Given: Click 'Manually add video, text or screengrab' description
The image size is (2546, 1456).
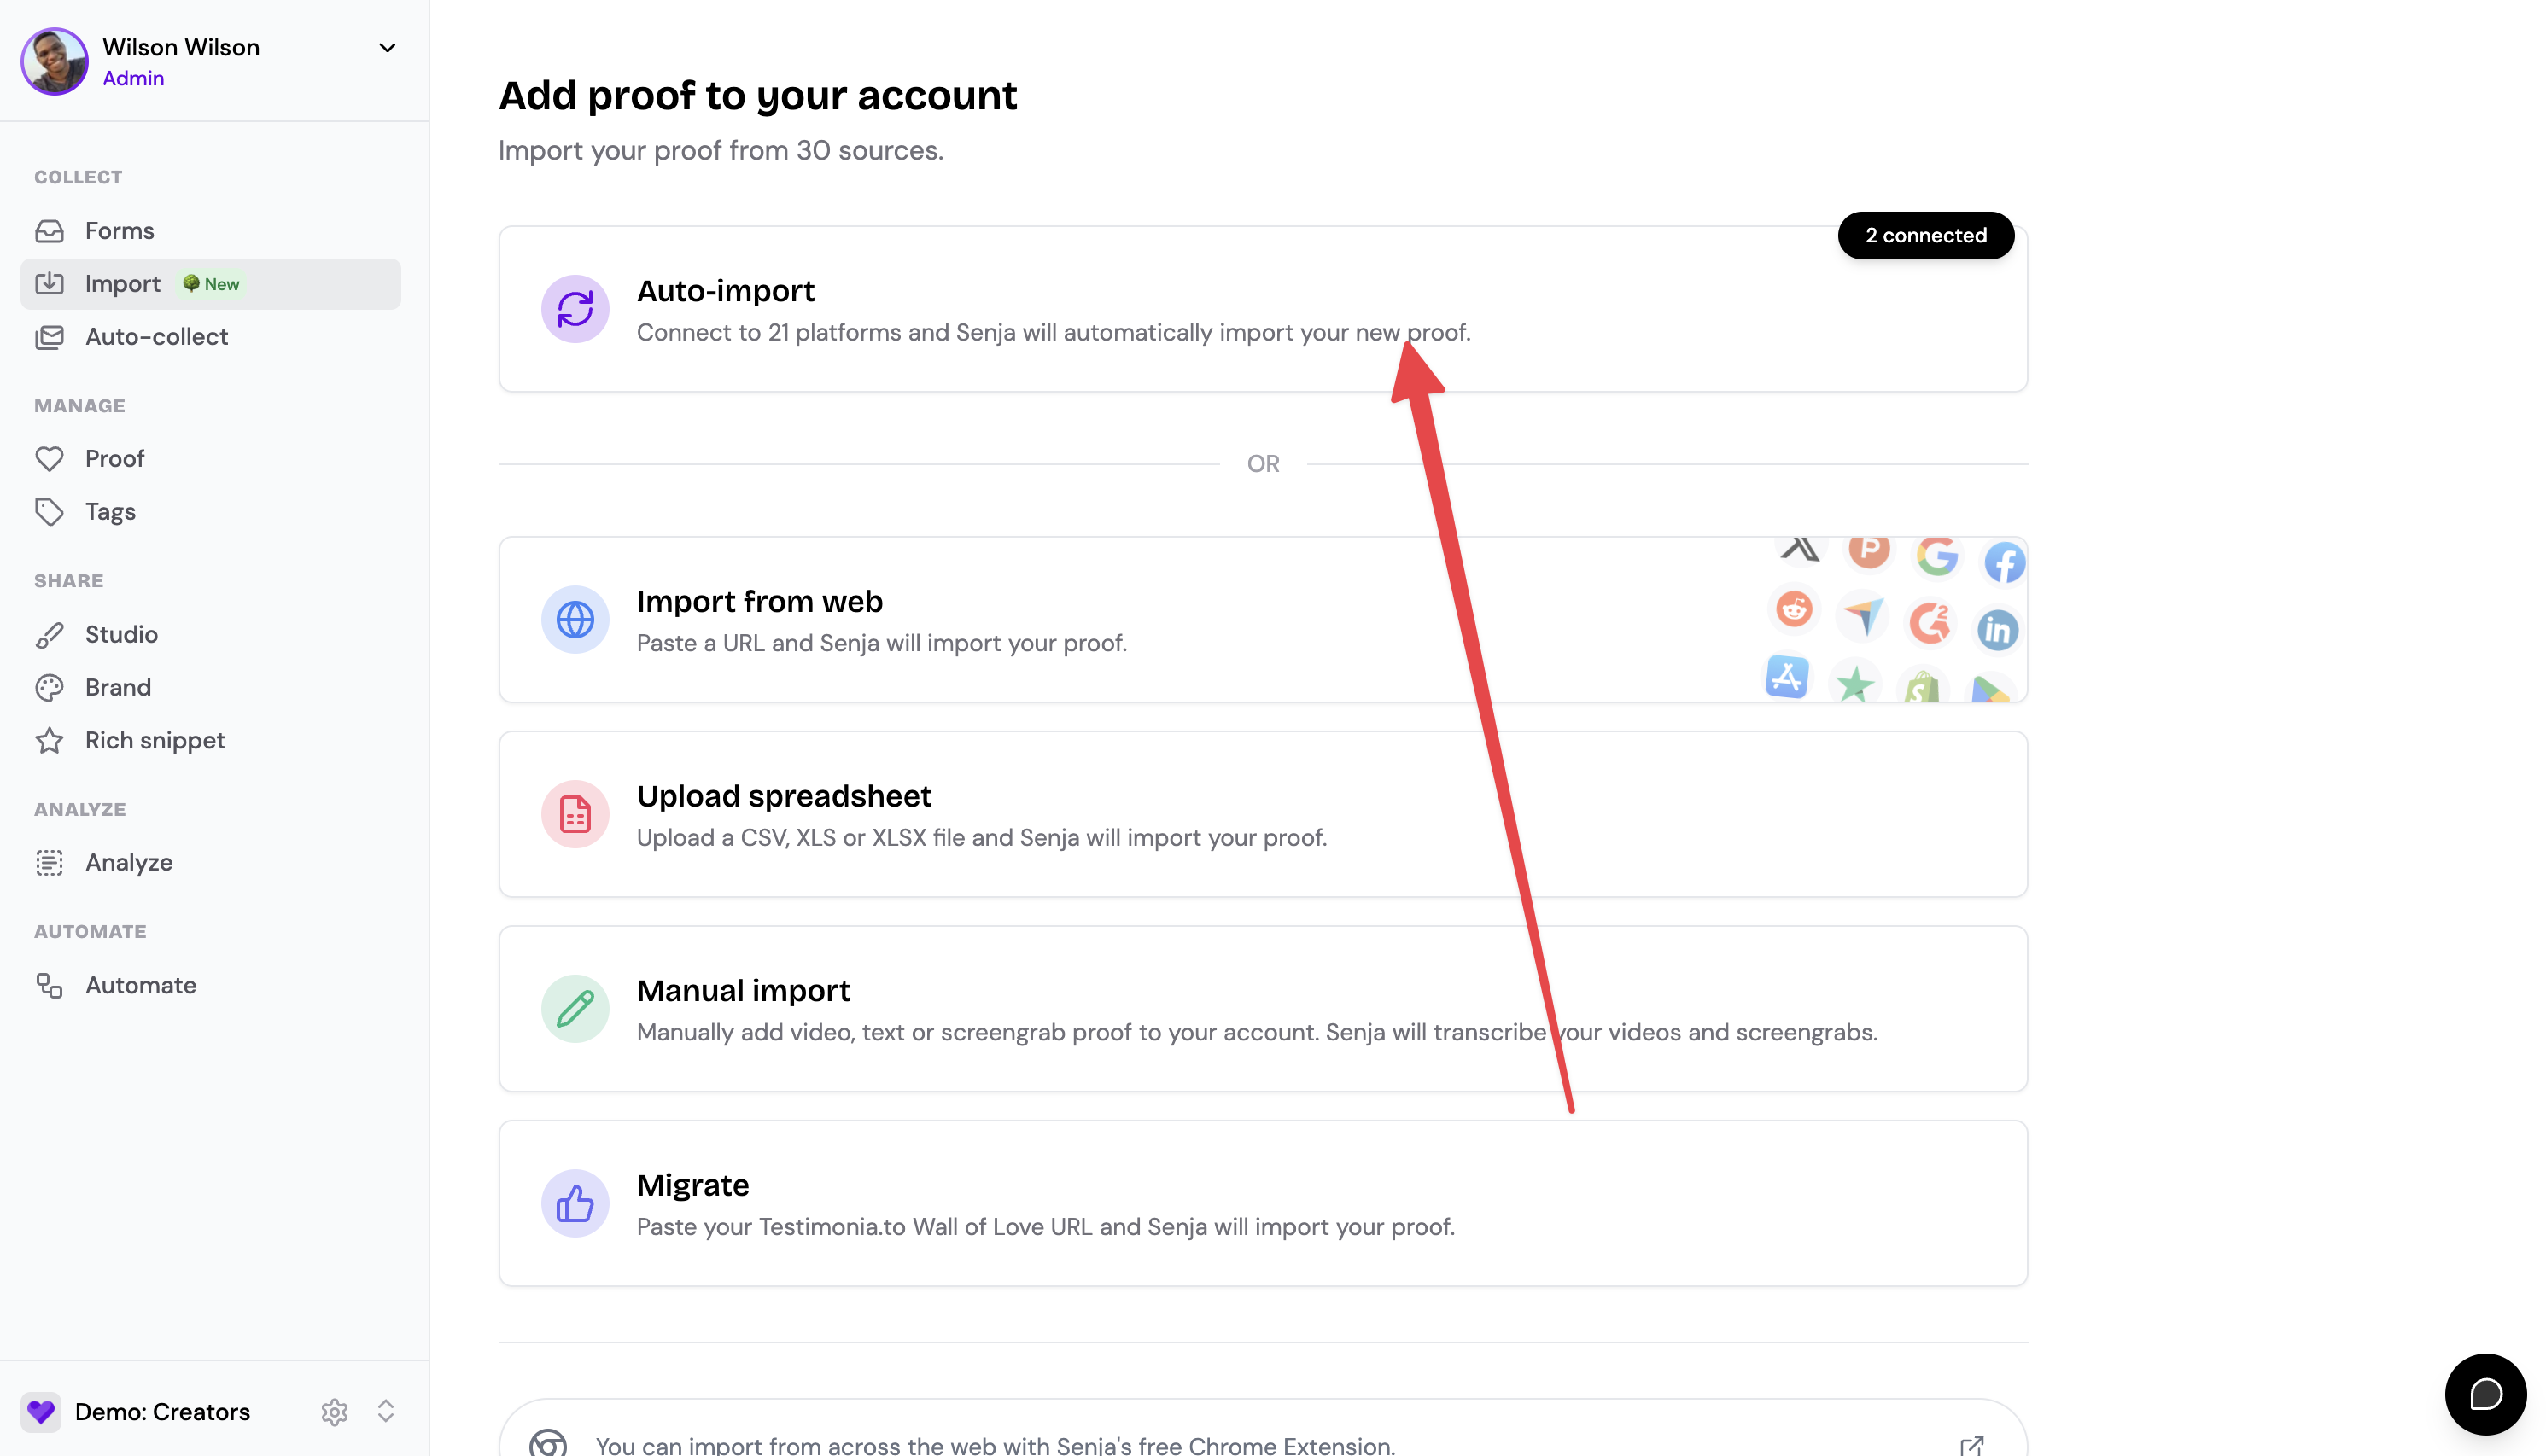Looking at the screenshot, I should click(1257, 1033).
